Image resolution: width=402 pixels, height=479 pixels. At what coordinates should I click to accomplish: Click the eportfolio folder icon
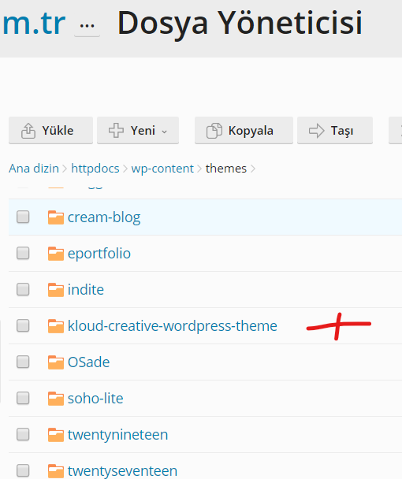click(56, 254)
